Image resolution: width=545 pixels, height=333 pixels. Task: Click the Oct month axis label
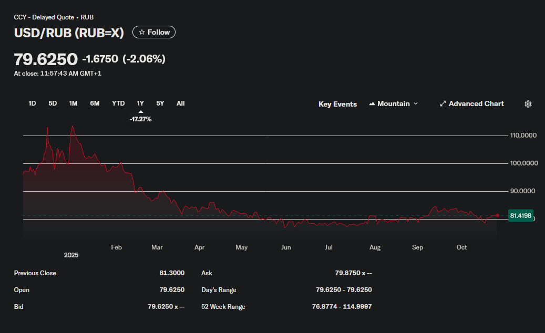[x=461, y=247]
